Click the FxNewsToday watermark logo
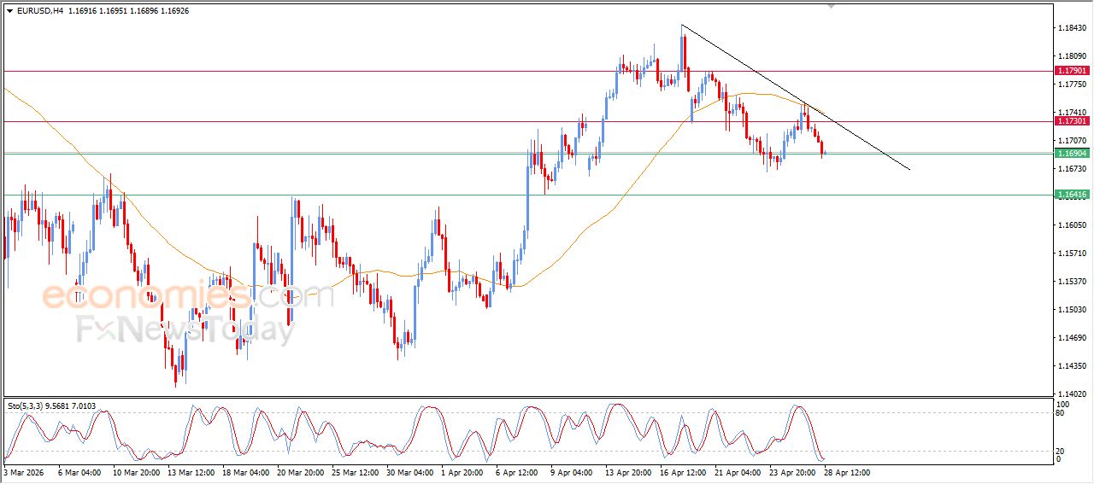1094x484 pixels. [x=184, y=329]
